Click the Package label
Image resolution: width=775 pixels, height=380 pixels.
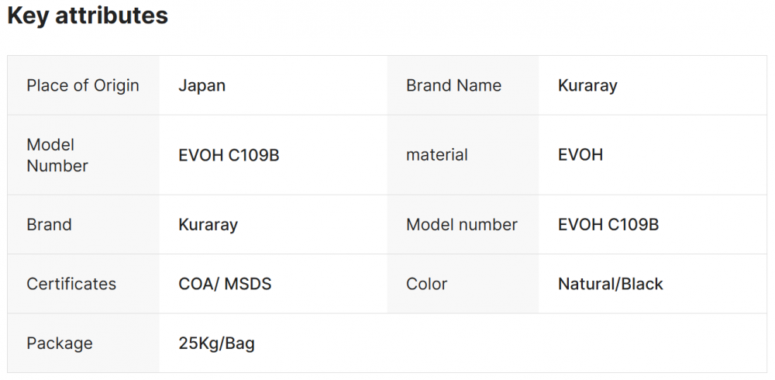click(x=60, y=344)
